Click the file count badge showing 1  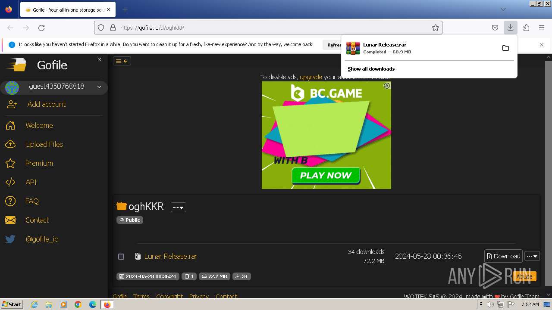(x=189, y=276)
